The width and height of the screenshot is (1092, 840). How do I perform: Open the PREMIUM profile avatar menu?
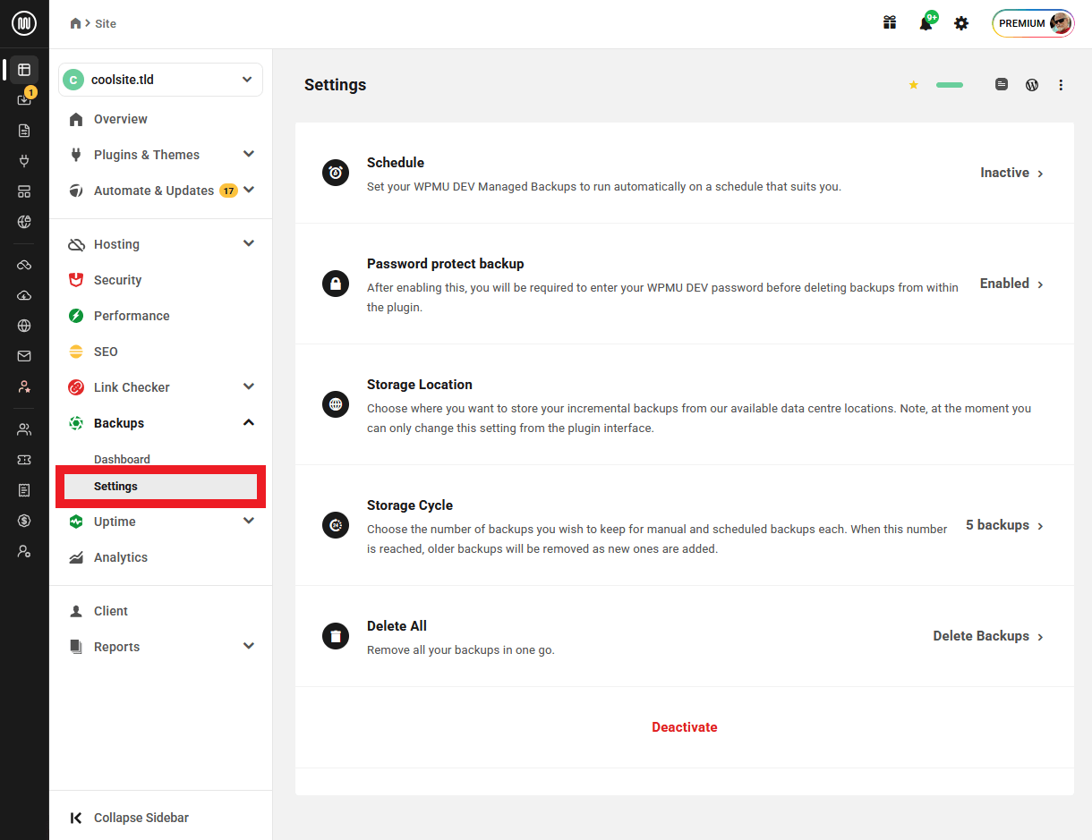coord(1033,23)
